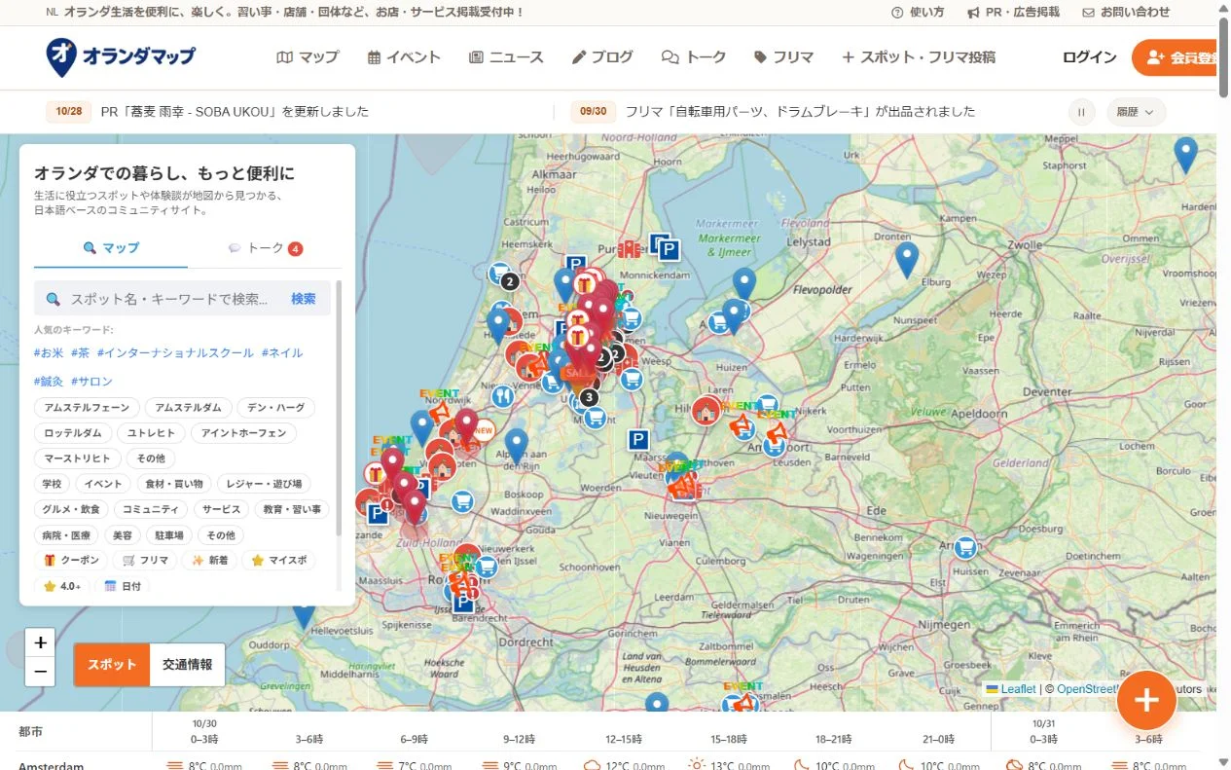
Task: Click スポット・フリマ投稿 link
Action: 919,57
